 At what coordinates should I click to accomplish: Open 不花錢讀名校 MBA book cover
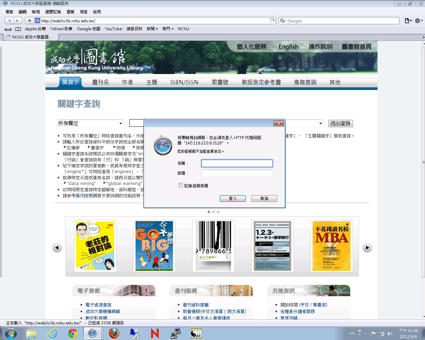coord(331,246)
